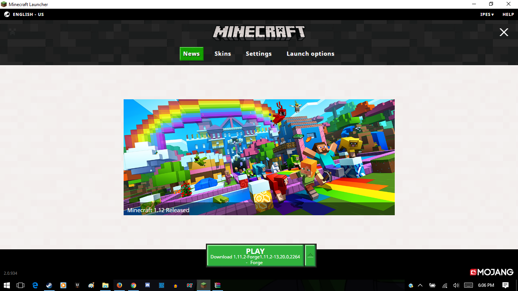Open the Action Center notifications icon
Screen dimensions: 518x291
(505, 285)
